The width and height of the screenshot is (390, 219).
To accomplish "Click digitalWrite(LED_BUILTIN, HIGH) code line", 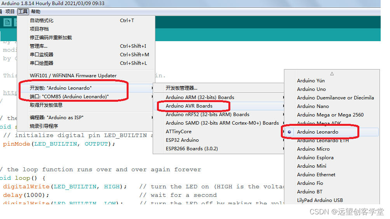I will tap(65, 187).
